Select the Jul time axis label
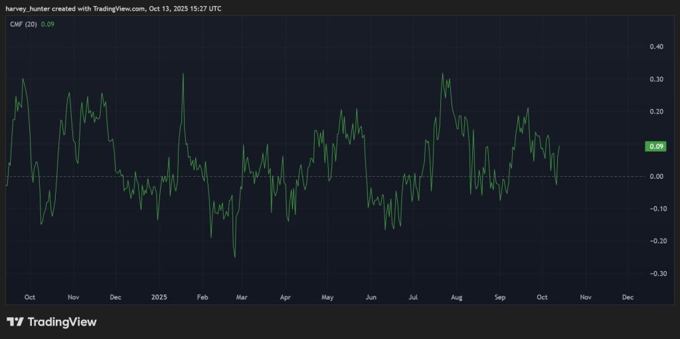The image size is (680, 339). point(413,297)
